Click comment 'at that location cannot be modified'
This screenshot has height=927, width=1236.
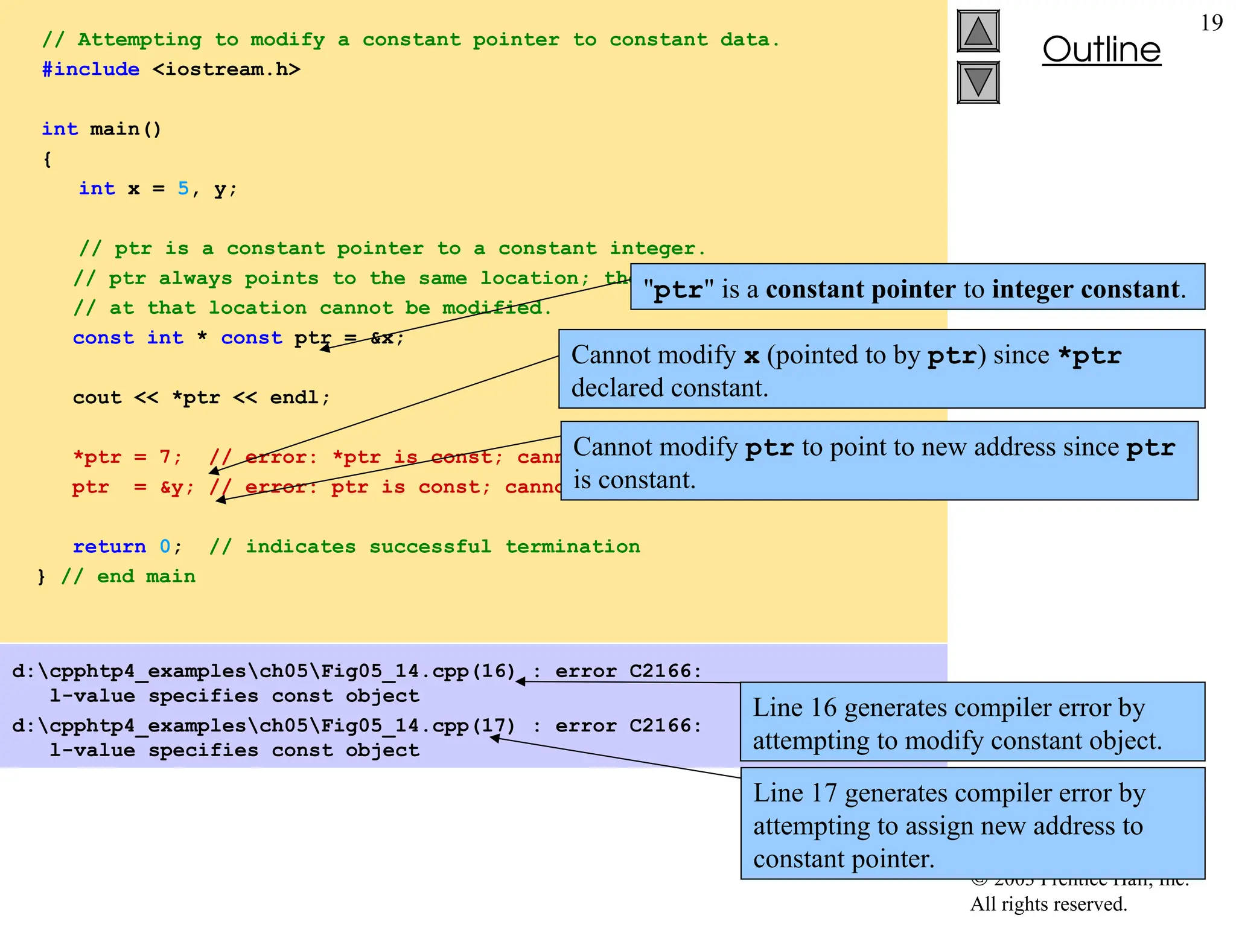pyautogui.click(x=312, y=308)
